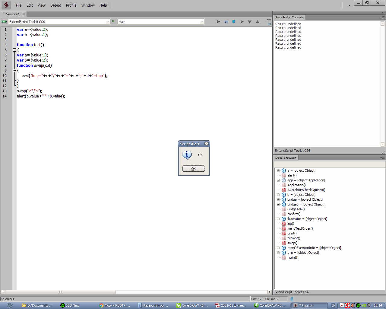Click the green launch triangle beside target dropdown
386x309 pixels.
pyautogui.click(x=113, y=21)
